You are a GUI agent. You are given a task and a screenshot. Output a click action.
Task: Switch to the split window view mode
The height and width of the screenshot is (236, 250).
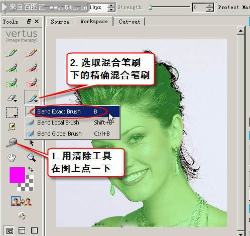(x=22, y=230)
